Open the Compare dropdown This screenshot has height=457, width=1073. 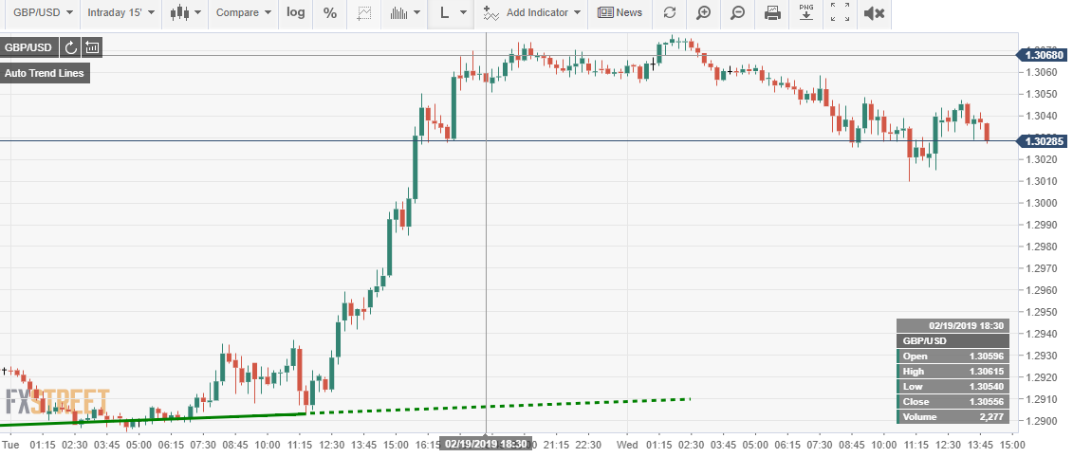click(x=243, y=13)
